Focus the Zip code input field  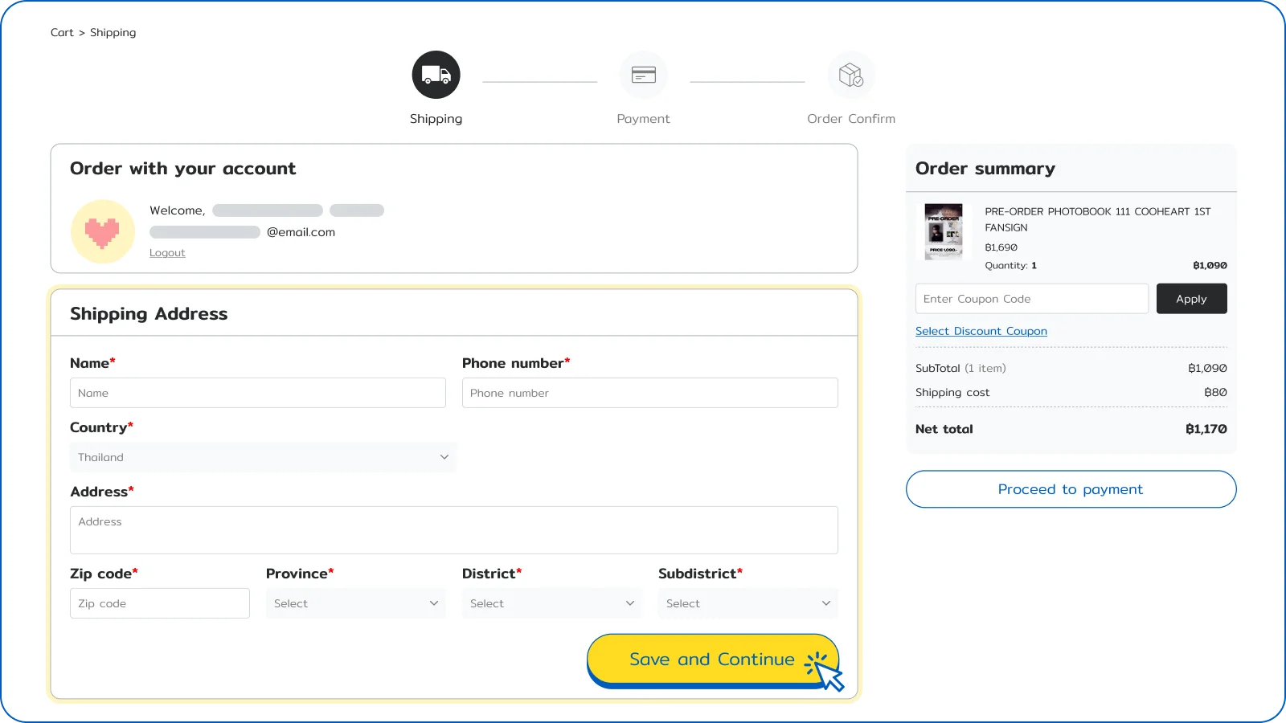(x=159, y=603)
